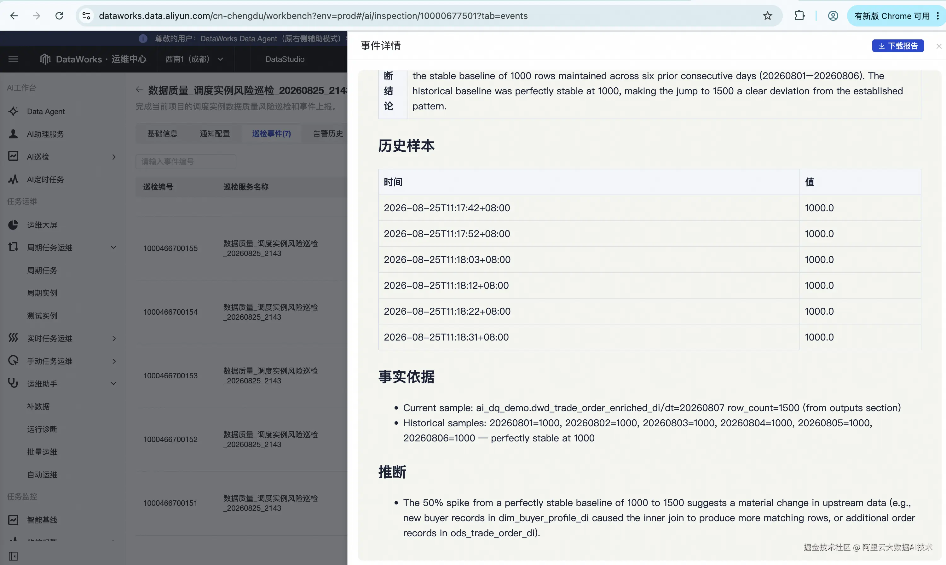Expand the 实时任务运维 submenu arrow
The image size is (946, 565).
click(114, 339)
